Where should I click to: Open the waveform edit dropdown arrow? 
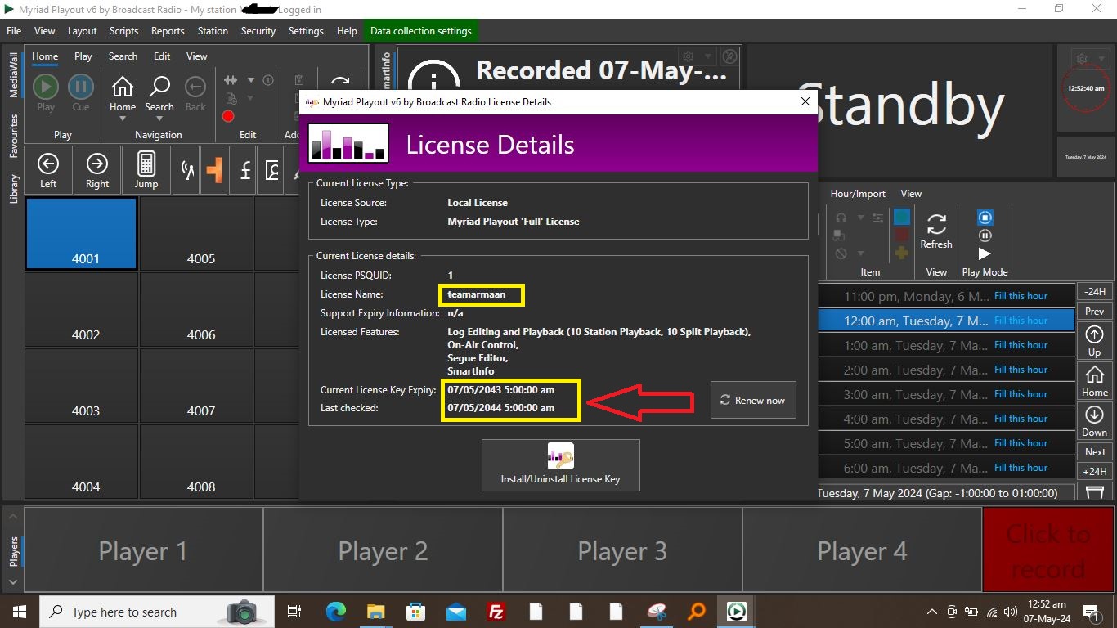pyautogui.click(x=250, y=80)
